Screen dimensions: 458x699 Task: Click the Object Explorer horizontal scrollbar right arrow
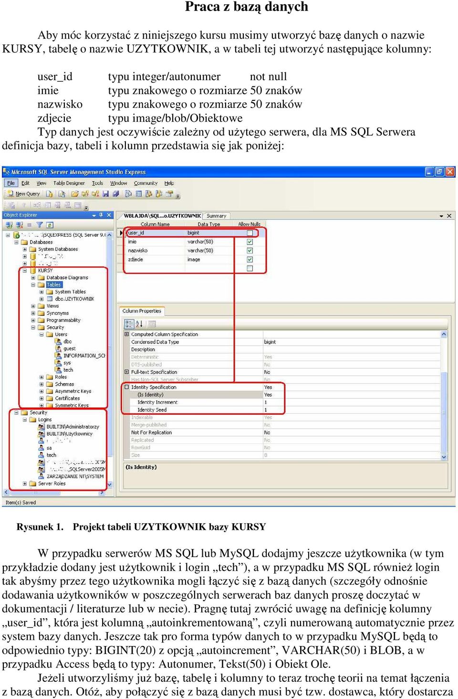pos(102,493)
